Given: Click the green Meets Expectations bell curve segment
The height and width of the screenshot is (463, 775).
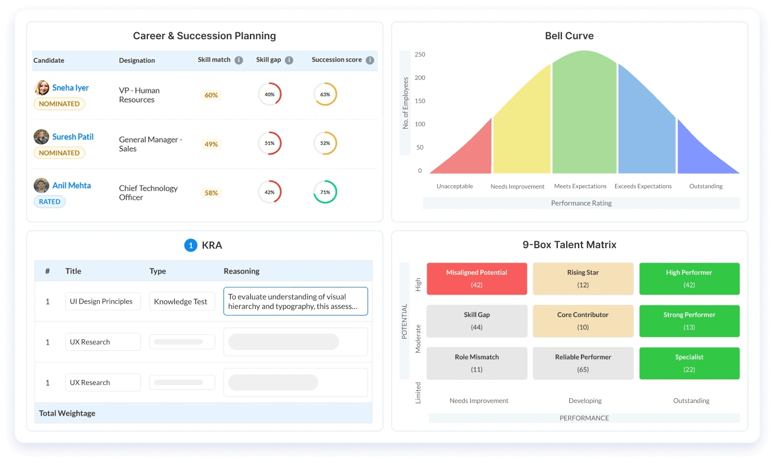Looking at the screenshot, I should point(584,115).
